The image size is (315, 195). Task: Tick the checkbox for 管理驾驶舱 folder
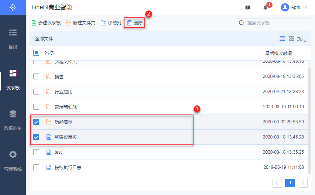coord(36,107)
